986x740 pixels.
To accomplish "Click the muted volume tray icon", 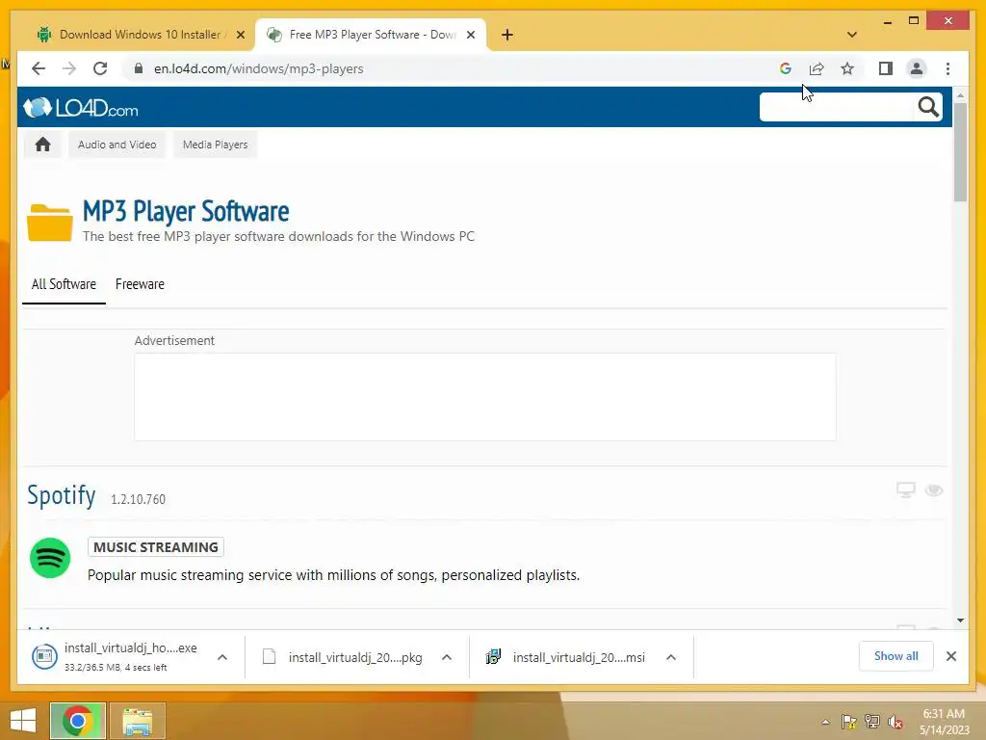I will coord(895,722).
